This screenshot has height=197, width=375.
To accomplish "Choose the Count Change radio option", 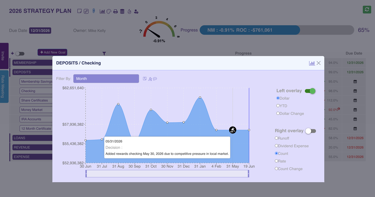I will tap(276, 169).
